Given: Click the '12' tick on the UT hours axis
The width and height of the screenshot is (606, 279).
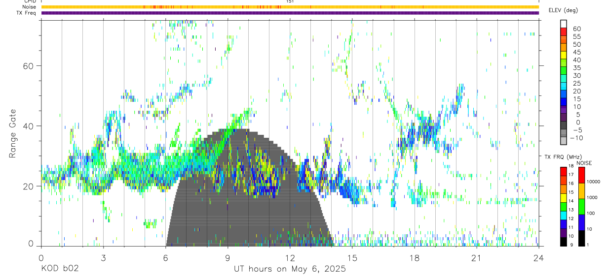Looking at the screenshot, I should [290, 257].
